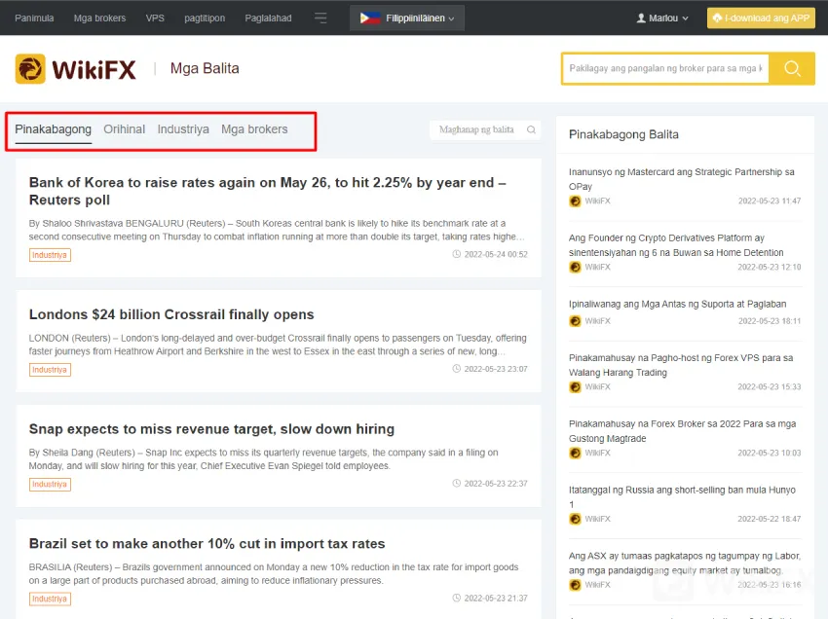Open VPS in top navigation
The width and height of the screenshot is (828, 619).
tap(155, 18)
